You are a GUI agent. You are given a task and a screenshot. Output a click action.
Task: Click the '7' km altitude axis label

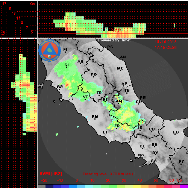coord(27,27)
